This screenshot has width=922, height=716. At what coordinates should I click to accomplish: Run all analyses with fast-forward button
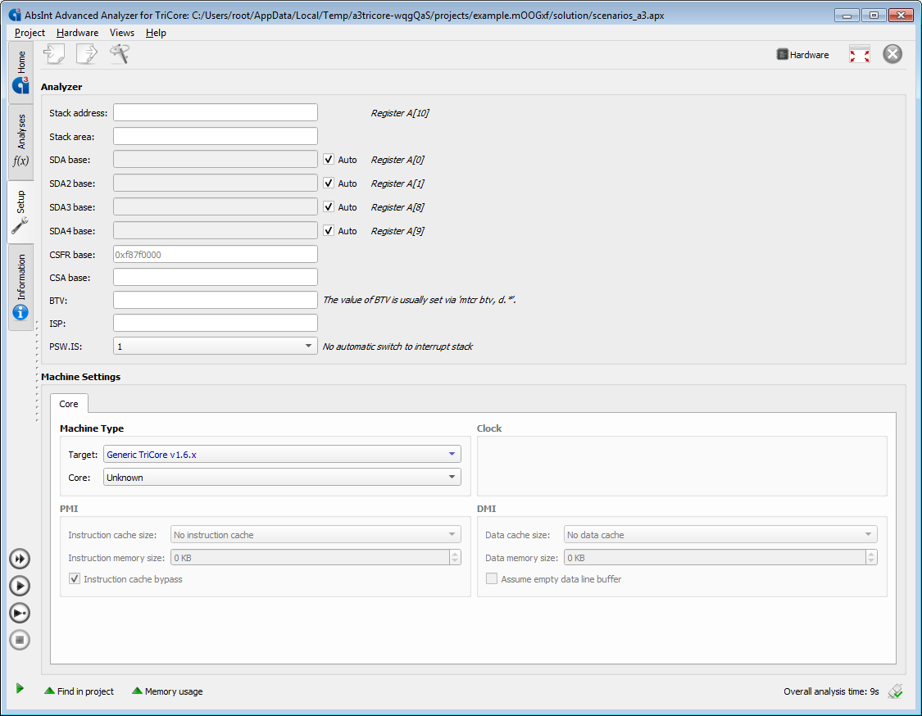click(20, 559)
